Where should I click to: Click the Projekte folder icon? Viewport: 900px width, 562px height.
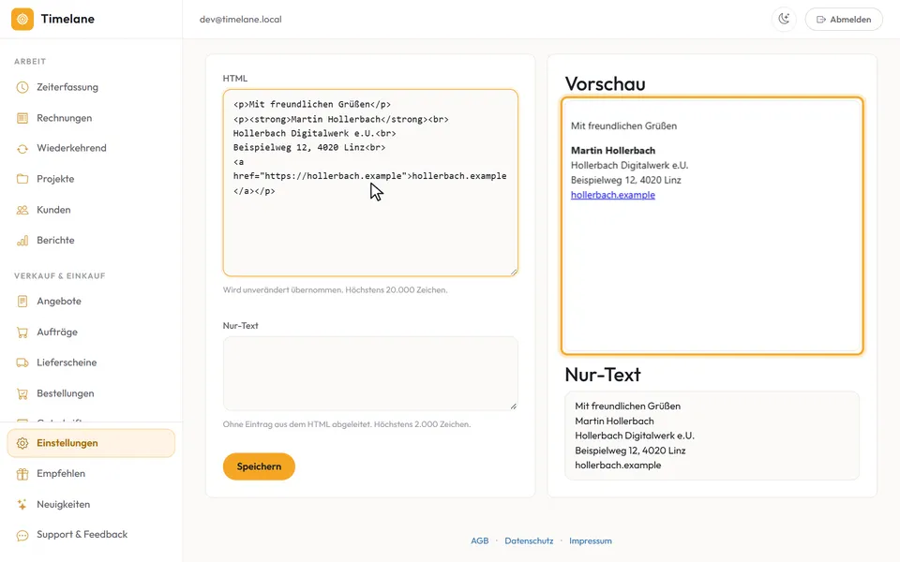tap(22, 179)
